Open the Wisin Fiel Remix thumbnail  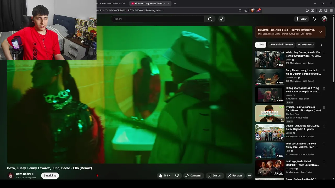pos(270,59)
